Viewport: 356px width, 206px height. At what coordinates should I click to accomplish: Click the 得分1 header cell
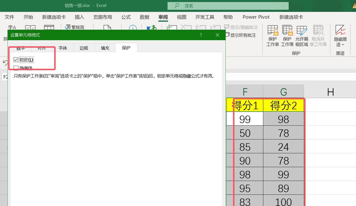(245, 105)
